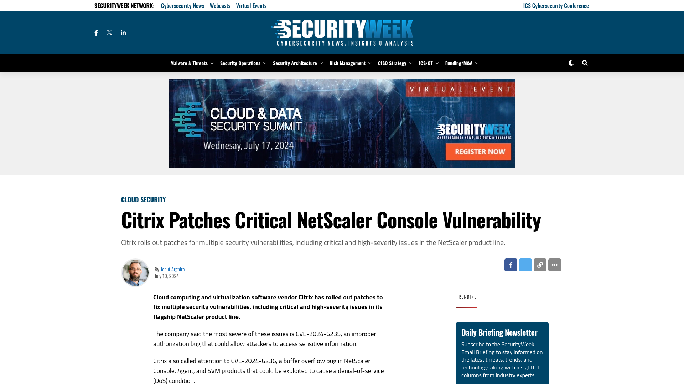Viewport: 684px width, 384px height.
Task: Click the LinkedIn social icon
Action: [x=123, y=32]
